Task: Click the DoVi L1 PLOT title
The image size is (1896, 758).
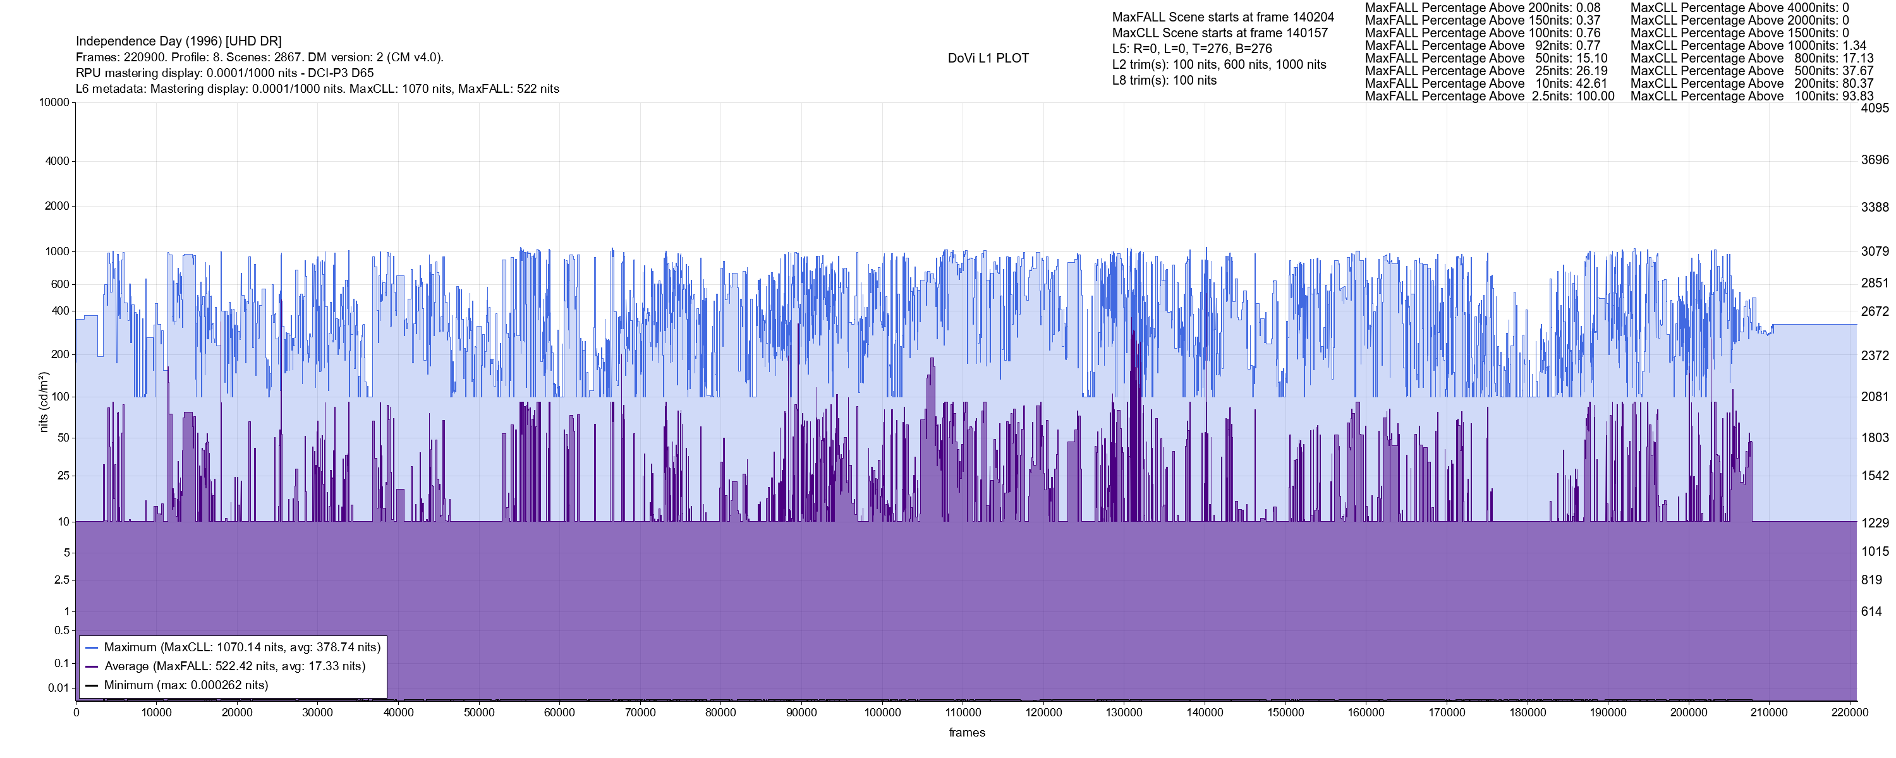Action: pyautogui.click(x=988, y=58)
